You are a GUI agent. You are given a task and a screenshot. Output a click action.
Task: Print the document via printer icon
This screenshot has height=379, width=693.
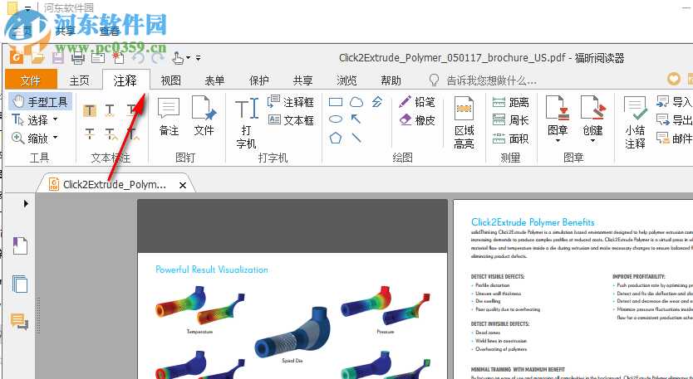[78, 57]
